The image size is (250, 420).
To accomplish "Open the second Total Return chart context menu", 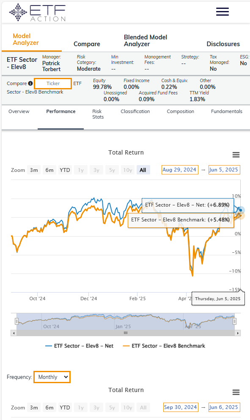I will (236, 392).
